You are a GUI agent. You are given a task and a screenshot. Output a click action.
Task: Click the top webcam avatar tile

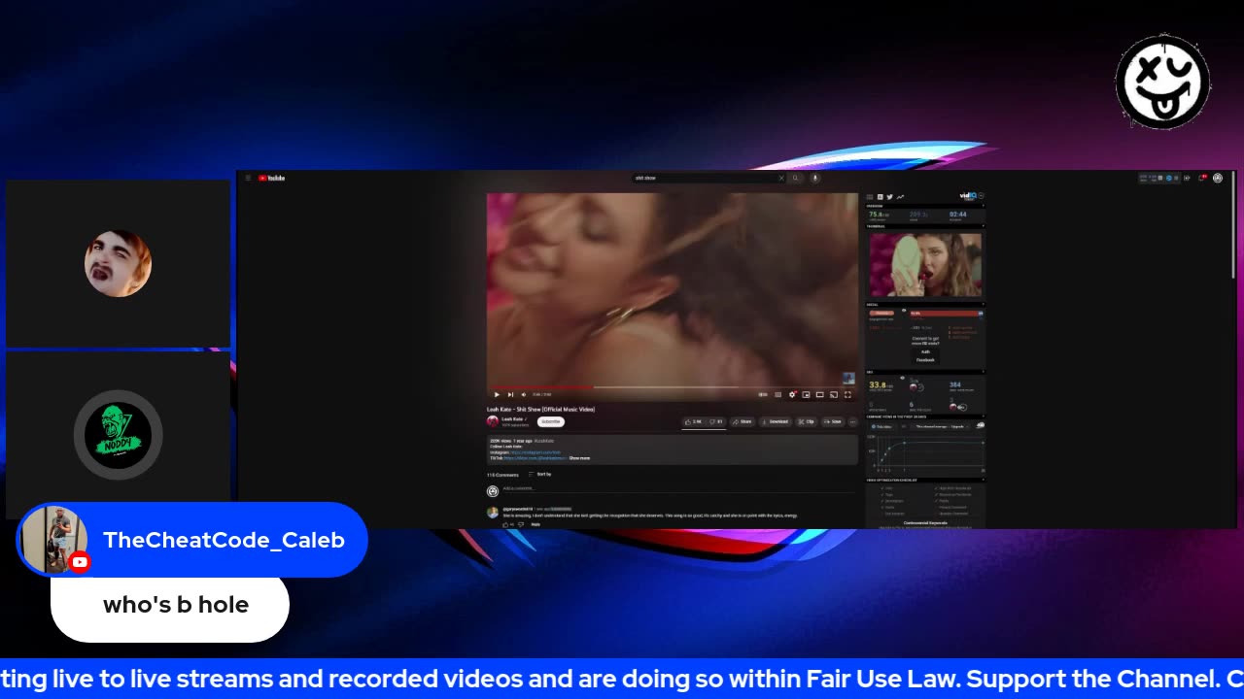click(x=119, y=263)
